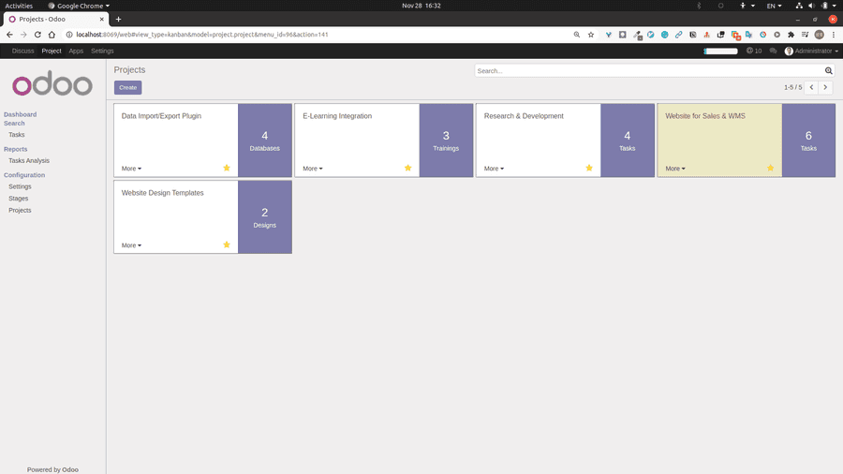Open a new browser tab
Screen dimensions: 843x474
118,20
